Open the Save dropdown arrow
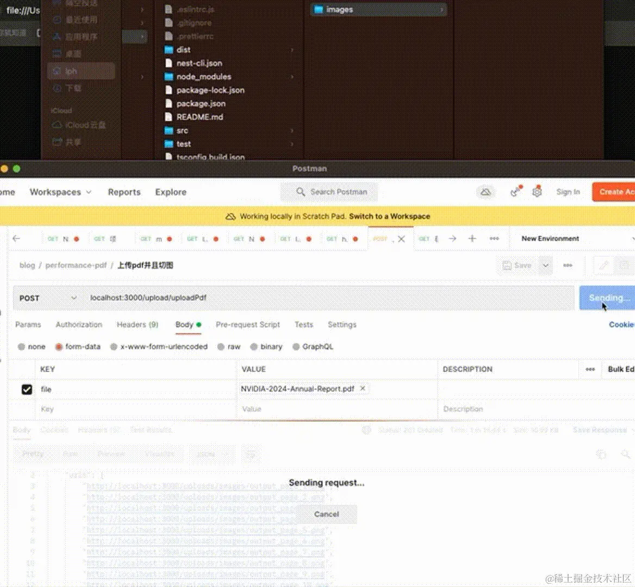The width and height of the screenshot is (635, 587). [x=545, y=265]
